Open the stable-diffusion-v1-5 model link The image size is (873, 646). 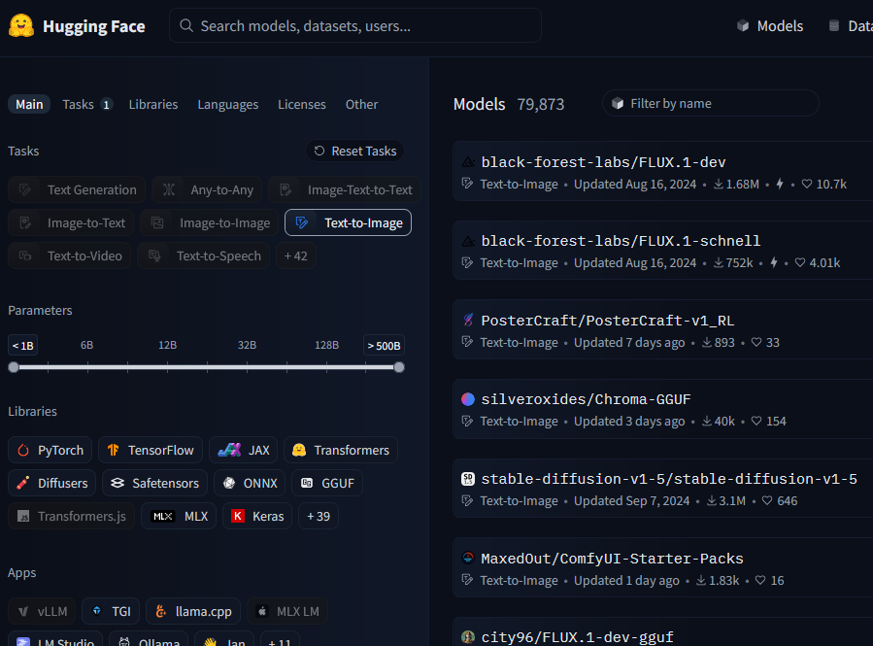(x=668, y=479)
